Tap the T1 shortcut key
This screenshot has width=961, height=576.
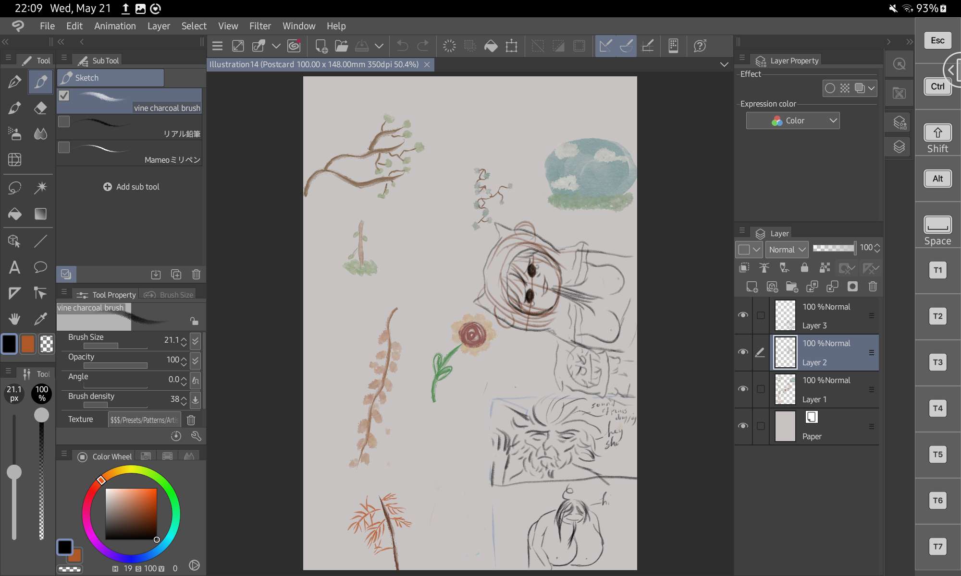tap(937, 270)
